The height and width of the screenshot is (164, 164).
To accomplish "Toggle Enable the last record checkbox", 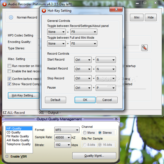I will pyautogui.click(x=9, y=71).
